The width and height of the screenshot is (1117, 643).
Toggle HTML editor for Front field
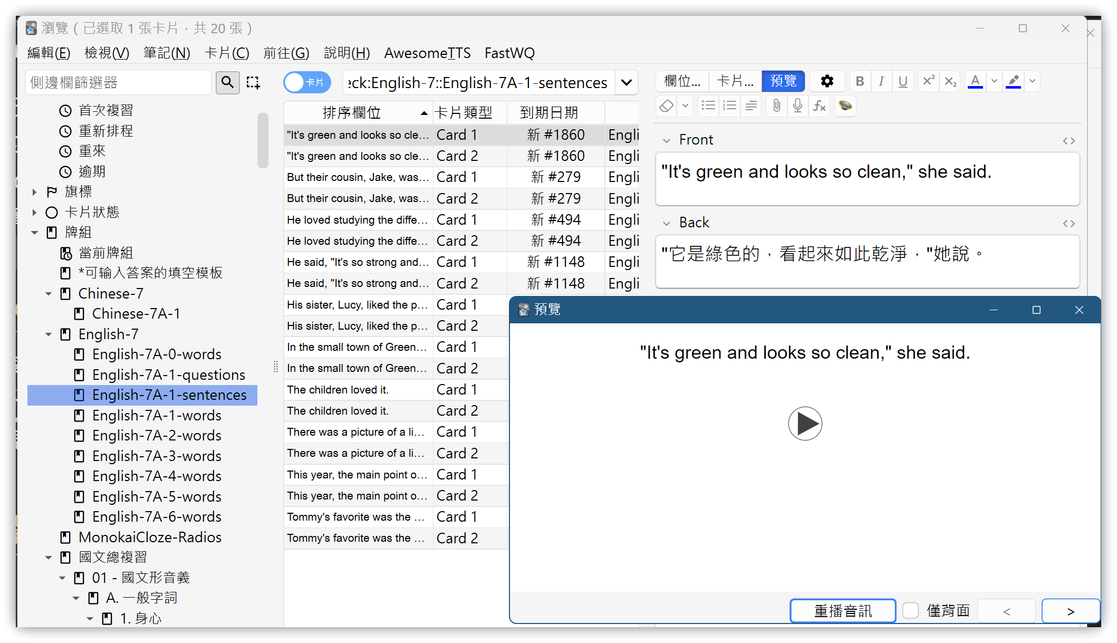click(x=1068, y=141)
